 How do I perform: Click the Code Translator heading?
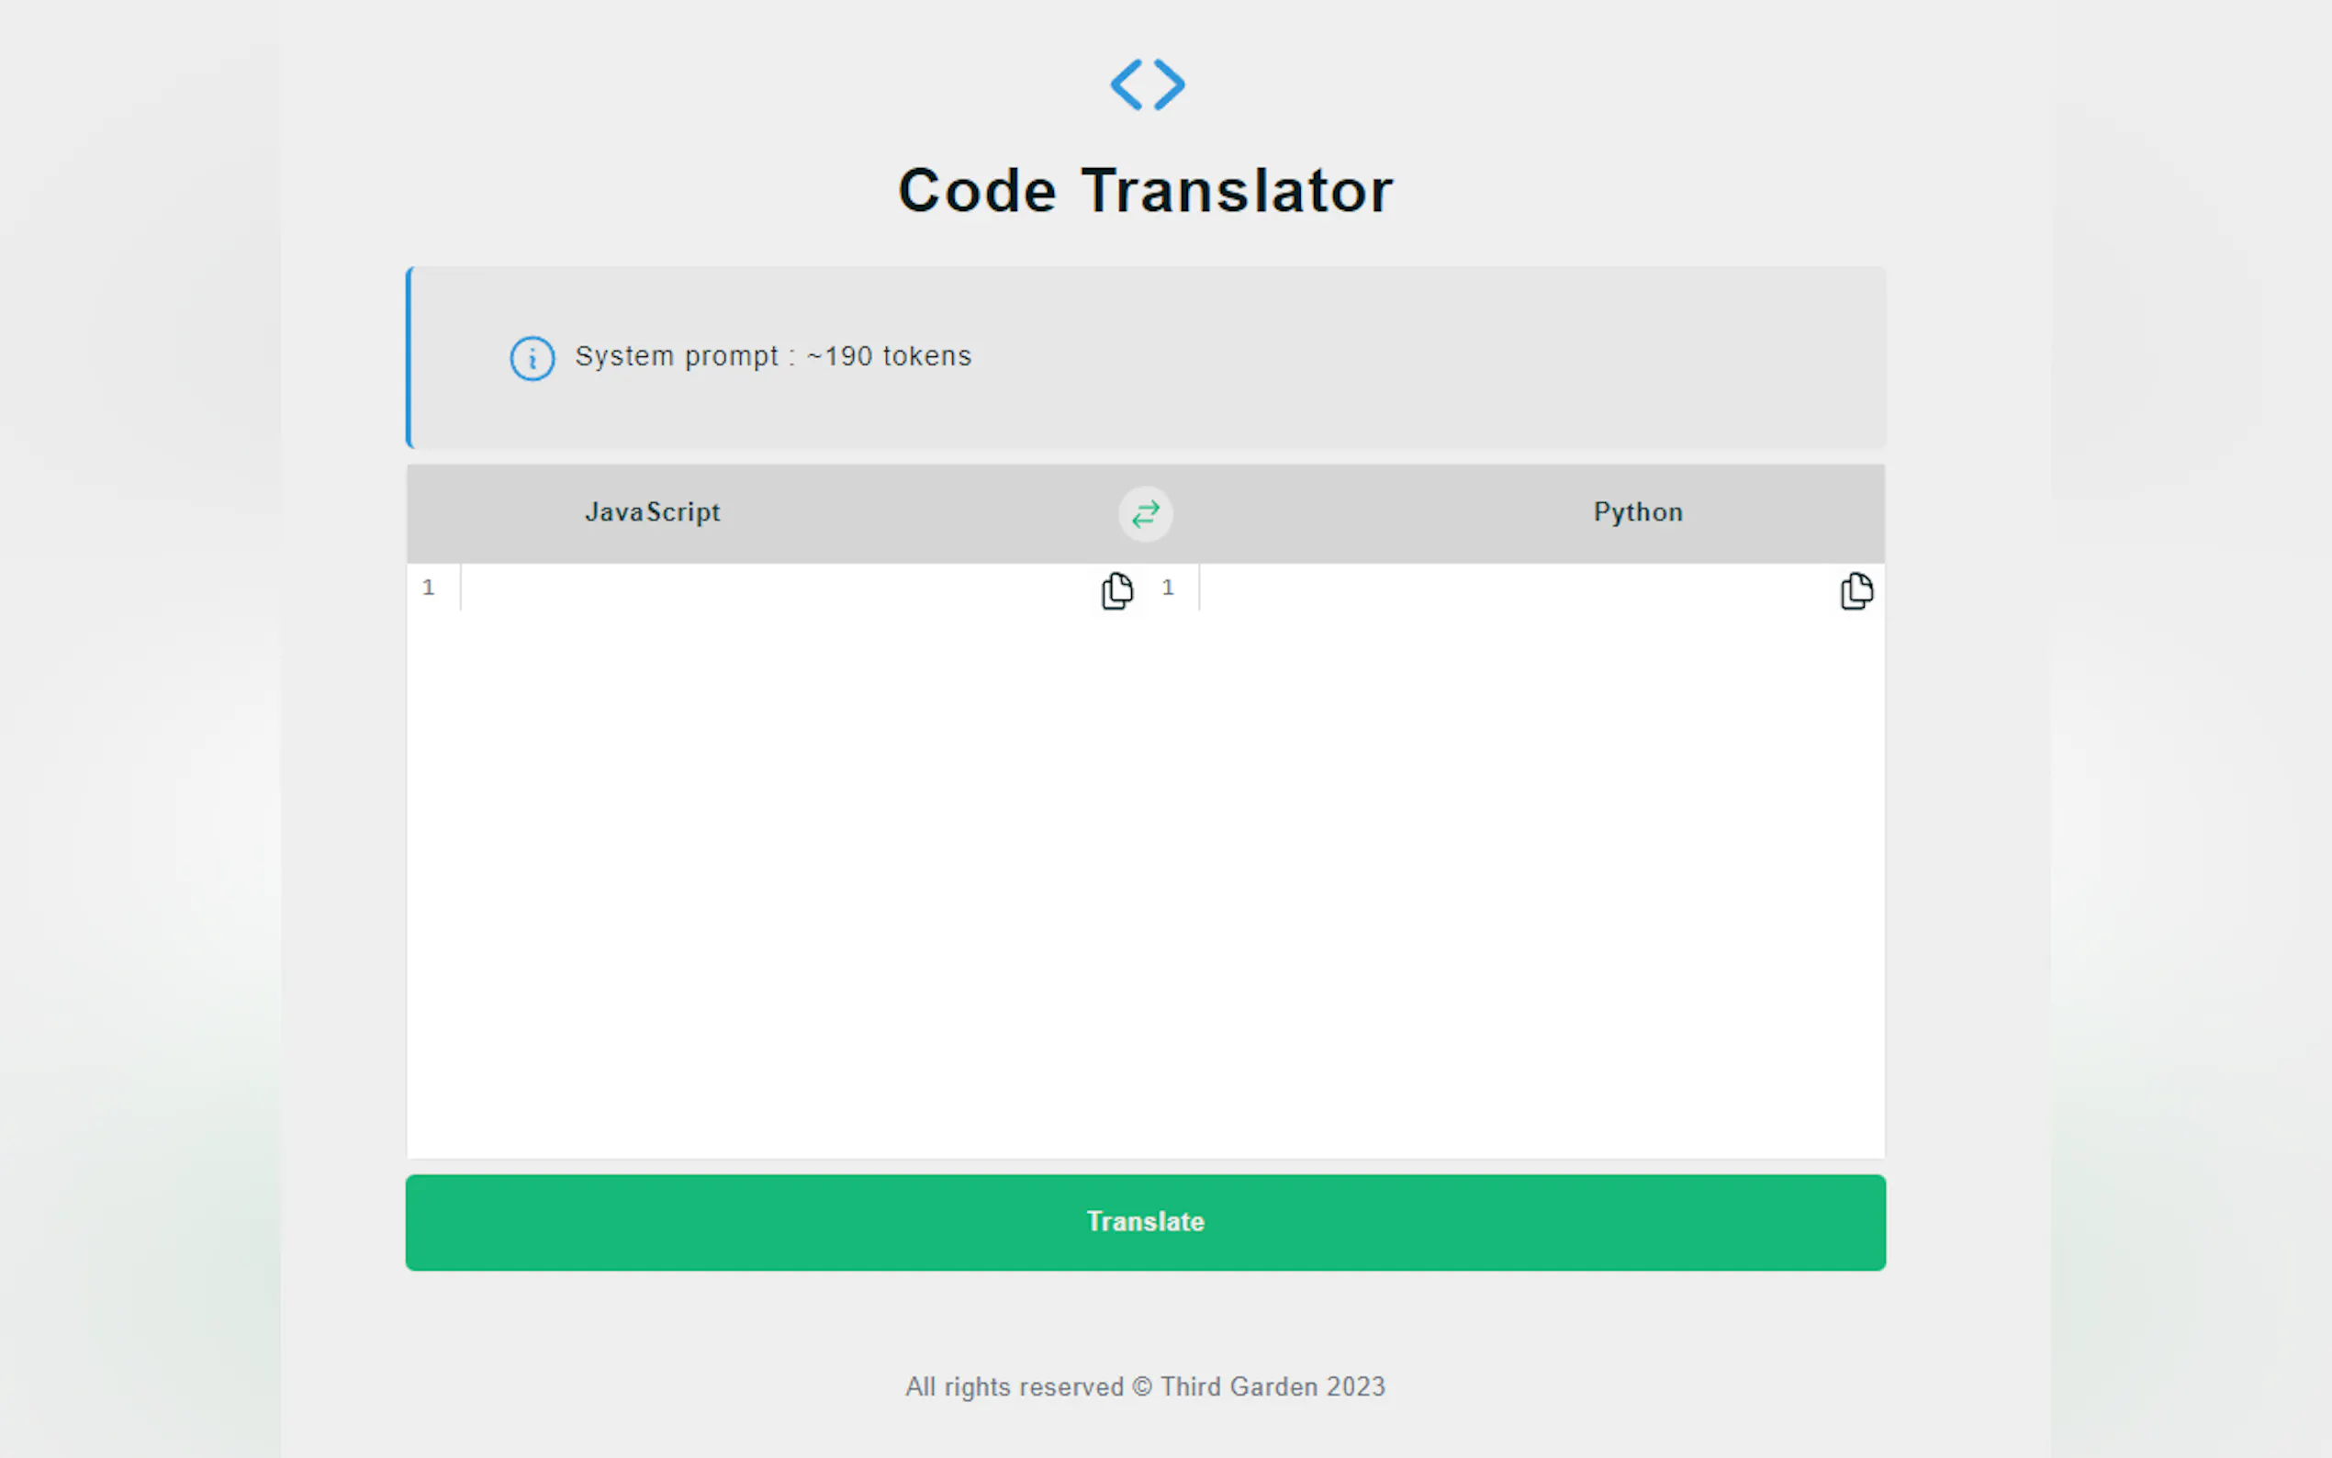[x=1145, y=190]
